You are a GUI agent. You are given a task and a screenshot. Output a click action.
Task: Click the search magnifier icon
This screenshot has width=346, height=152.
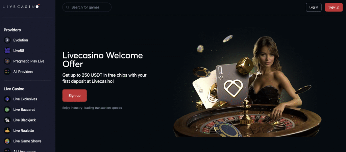(x=68, y=7)
